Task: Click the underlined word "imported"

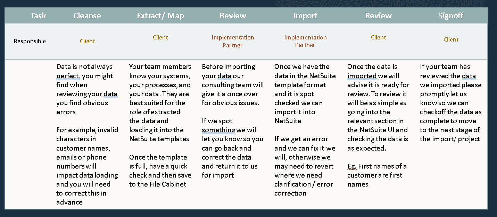Action: [x=362, y=76]
